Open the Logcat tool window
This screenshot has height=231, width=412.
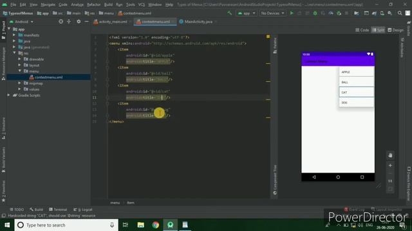coord(83,210)
